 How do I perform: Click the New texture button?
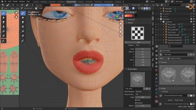(138, 42)
